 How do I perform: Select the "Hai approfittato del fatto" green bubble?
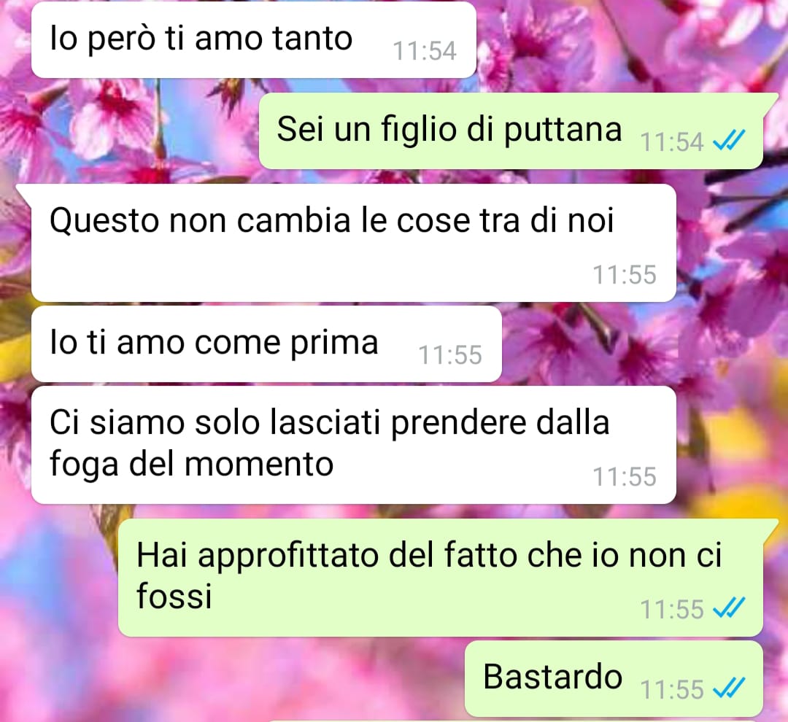pos(441,578)
